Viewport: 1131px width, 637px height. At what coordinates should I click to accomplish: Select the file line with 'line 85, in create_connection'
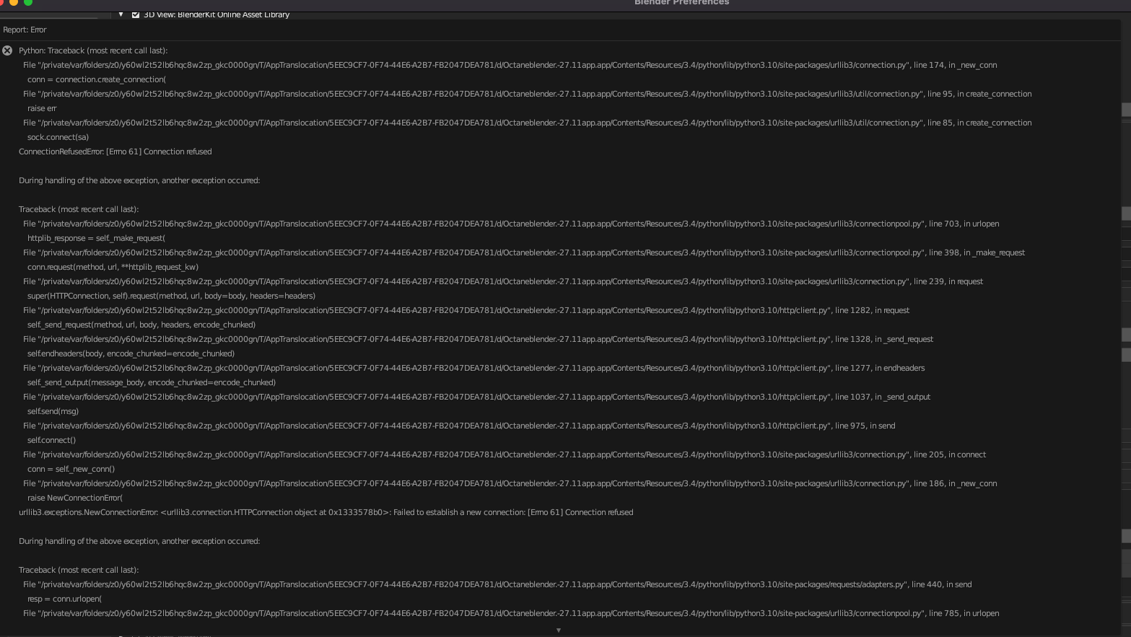pyautogui.click(x=527, y=123)
